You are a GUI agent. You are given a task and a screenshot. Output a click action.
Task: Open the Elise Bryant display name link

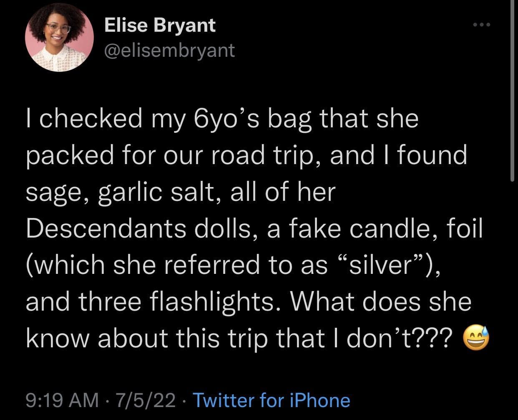click(x=160, y=25)
